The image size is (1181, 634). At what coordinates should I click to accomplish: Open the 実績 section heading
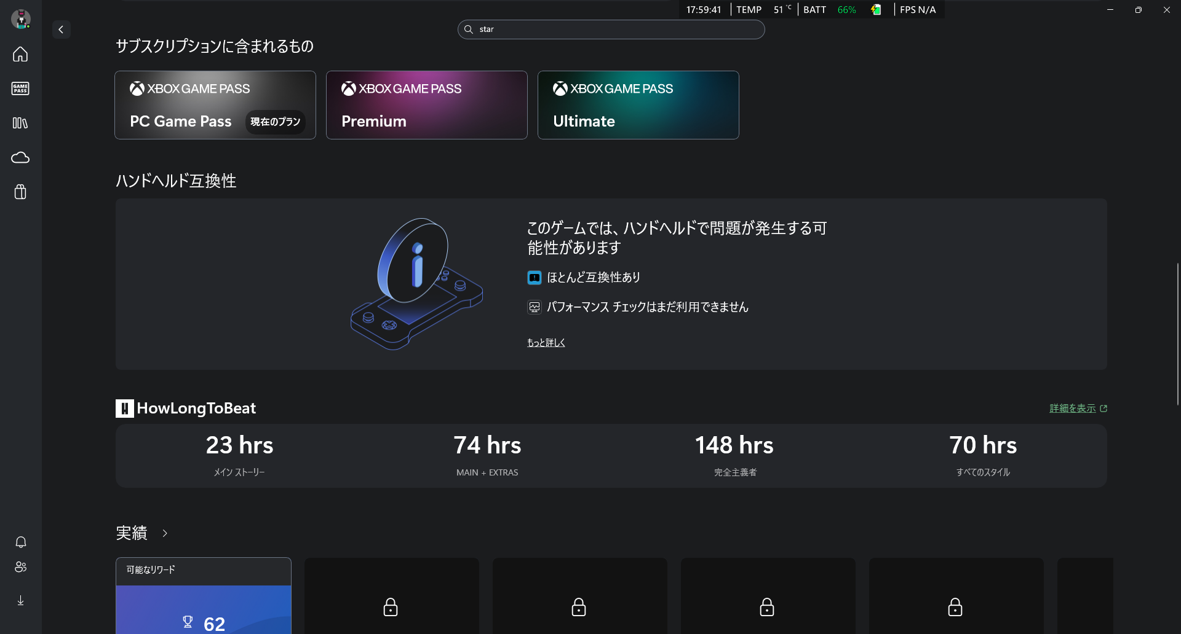coord(132,533)
